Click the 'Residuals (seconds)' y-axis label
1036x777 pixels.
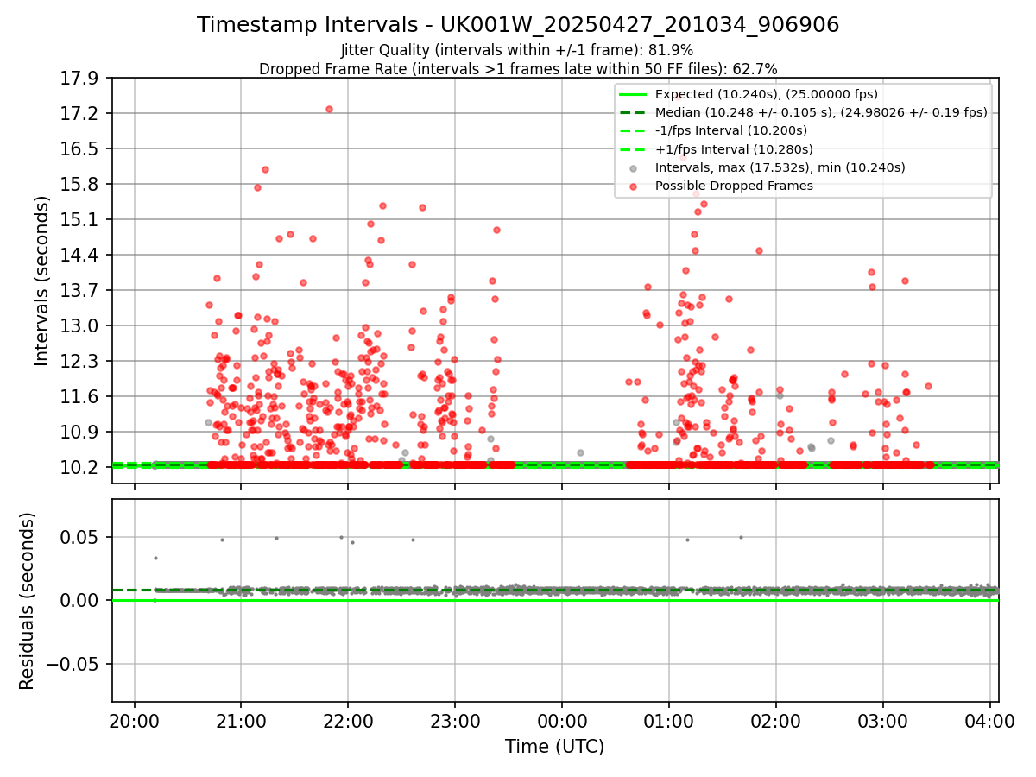28,601
